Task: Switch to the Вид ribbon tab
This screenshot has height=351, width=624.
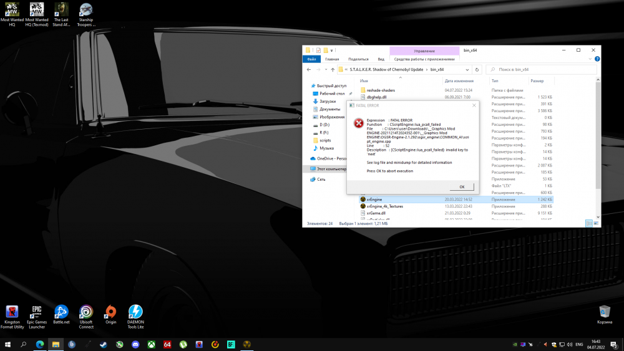Action: pyautogui.click(x=381, y=59)
